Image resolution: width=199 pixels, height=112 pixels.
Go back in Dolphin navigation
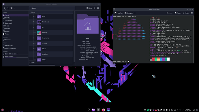(5, 8)
